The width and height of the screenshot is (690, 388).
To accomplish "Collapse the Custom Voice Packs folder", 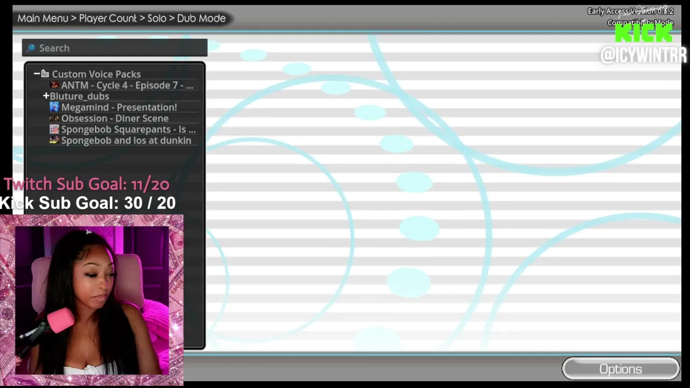I will [x=37, y=74].
